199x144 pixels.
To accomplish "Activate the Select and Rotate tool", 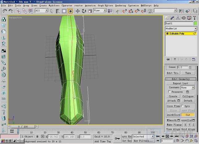I will pos(84,11).
